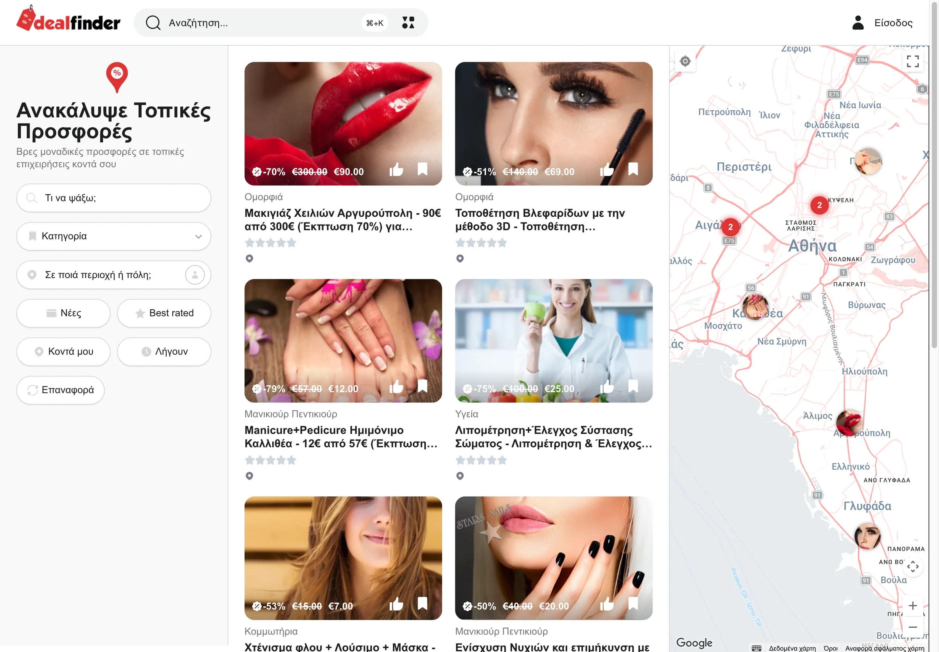Like the Manicure+Pedicure Ημιμόνιμο deal

tap(396, 386)
